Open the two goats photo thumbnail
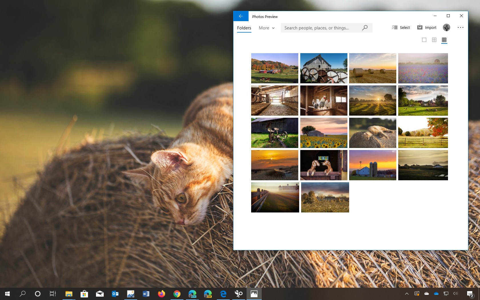This screenshot has height=300, width=480. (323, 165)
